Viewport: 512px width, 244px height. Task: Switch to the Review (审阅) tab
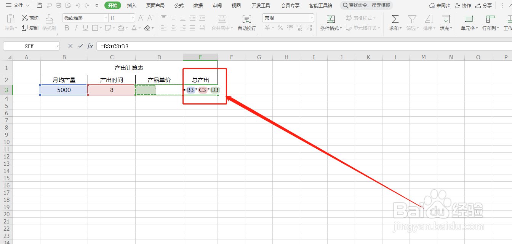click(x=217, y=5)
